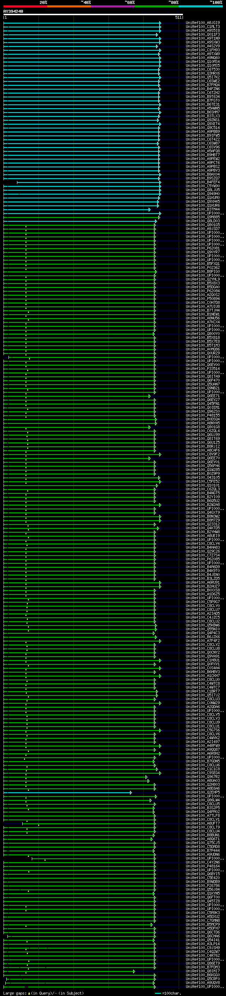Image resolution: width=226 pixels, height=996 pixels.
Task: Select label UniRef100_A8Q6T1
Action: pyautogui.click(x=203, y=839)
